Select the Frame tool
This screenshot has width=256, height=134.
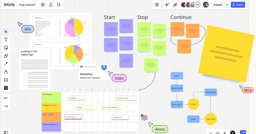tap(6, 80)
